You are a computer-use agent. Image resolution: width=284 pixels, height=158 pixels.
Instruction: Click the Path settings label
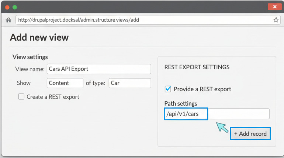pos(181,104)
